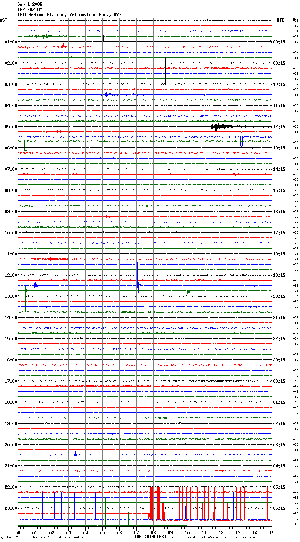Viewport: 300px width, 542px height.
Task: Click the "02:00" MST time label
Action: click(11, 63)
